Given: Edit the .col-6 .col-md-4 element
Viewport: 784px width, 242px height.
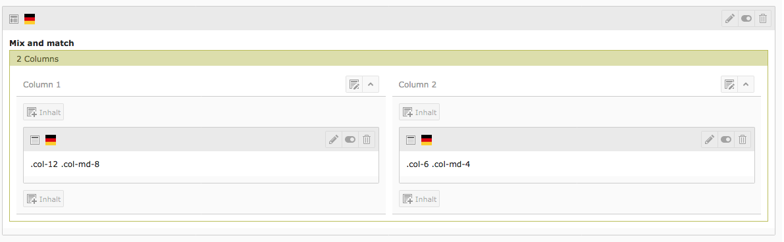Looking at the screenshot, I should click(x=710, y=139).
